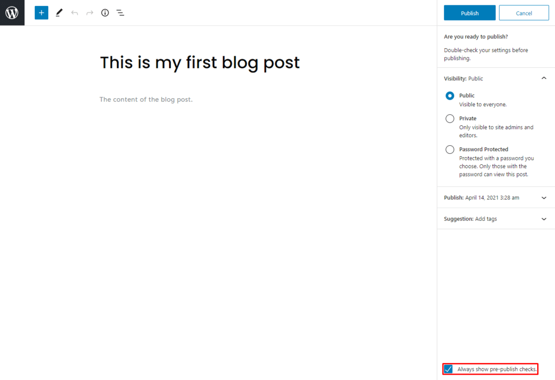Click the Undo arrow
Viewport: 555px width, 380px height.
75,12
